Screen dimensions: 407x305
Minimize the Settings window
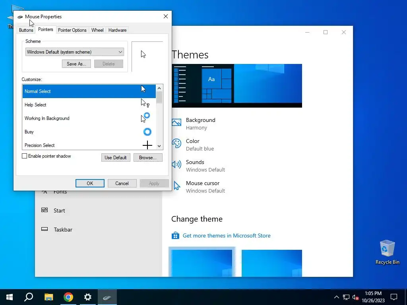point(307,32)
